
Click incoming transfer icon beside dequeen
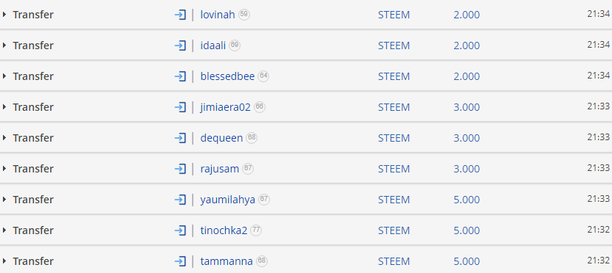tap(180, 138)
